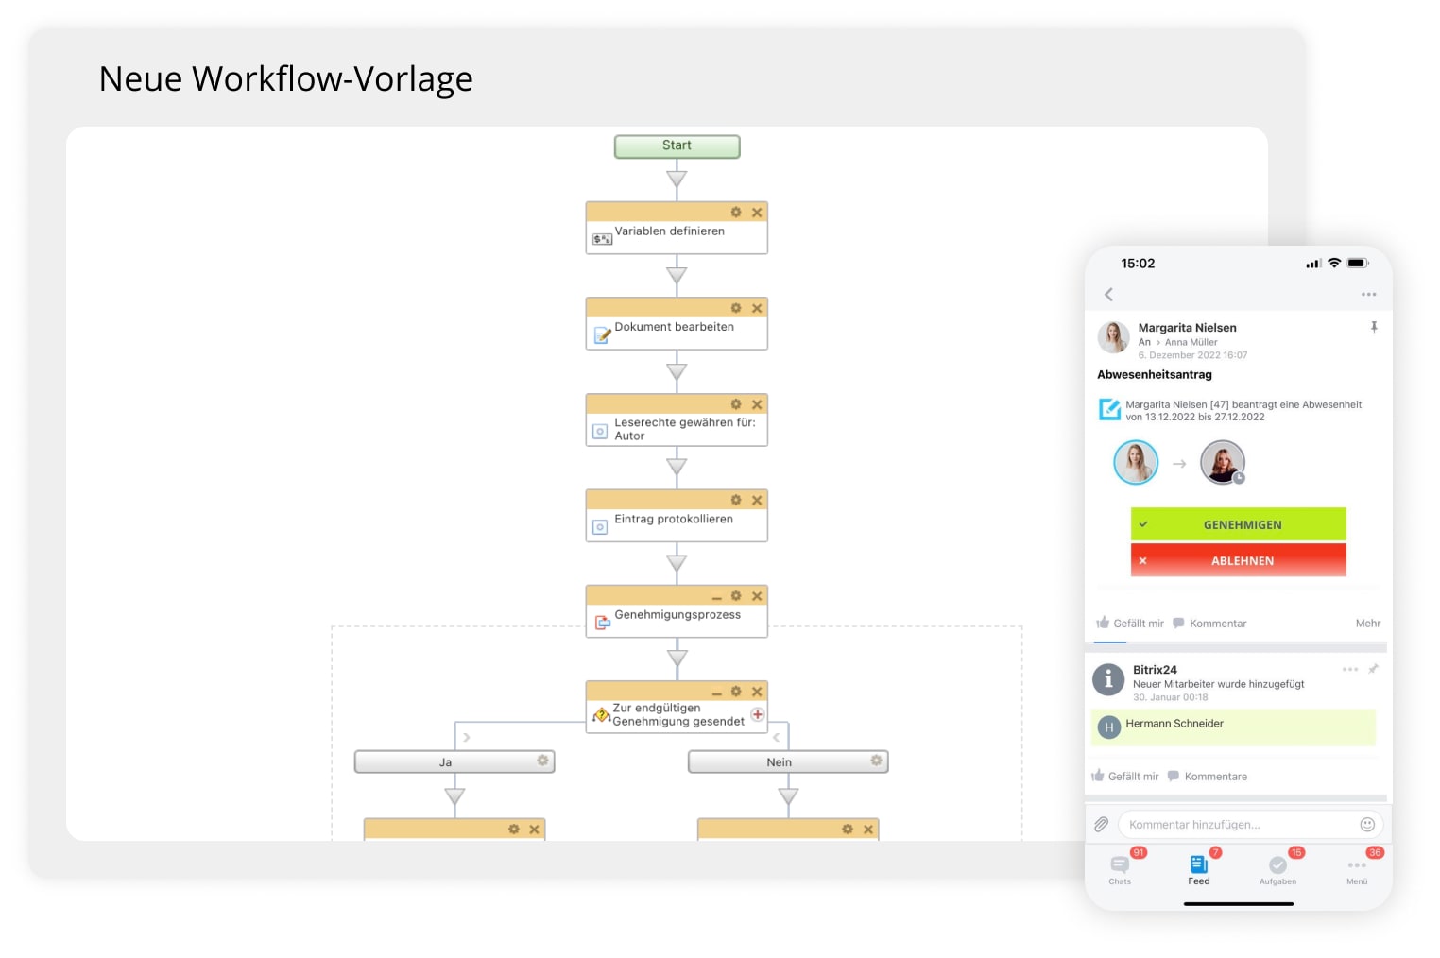Viewport: 1440px width, 958px height.
Task: Delete the Eintrag protokollieren block
Action: click(757, 500)
